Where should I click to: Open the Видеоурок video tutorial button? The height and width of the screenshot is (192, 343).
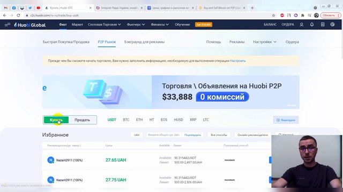pyautogui.click(x=286, y=120)
